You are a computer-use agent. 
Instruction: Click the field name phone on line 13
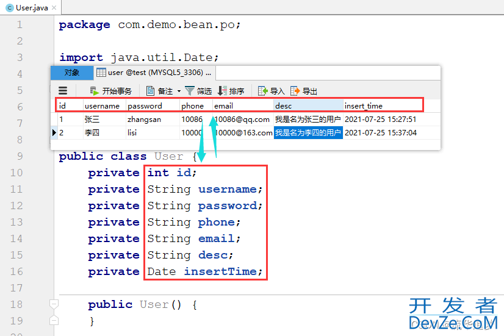point(217,223)
